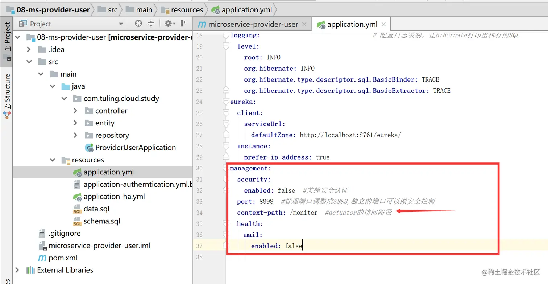Viewport: 548px width, 284px height.
Task: Click the resources breadcrumb
Action: pos(182,10)
